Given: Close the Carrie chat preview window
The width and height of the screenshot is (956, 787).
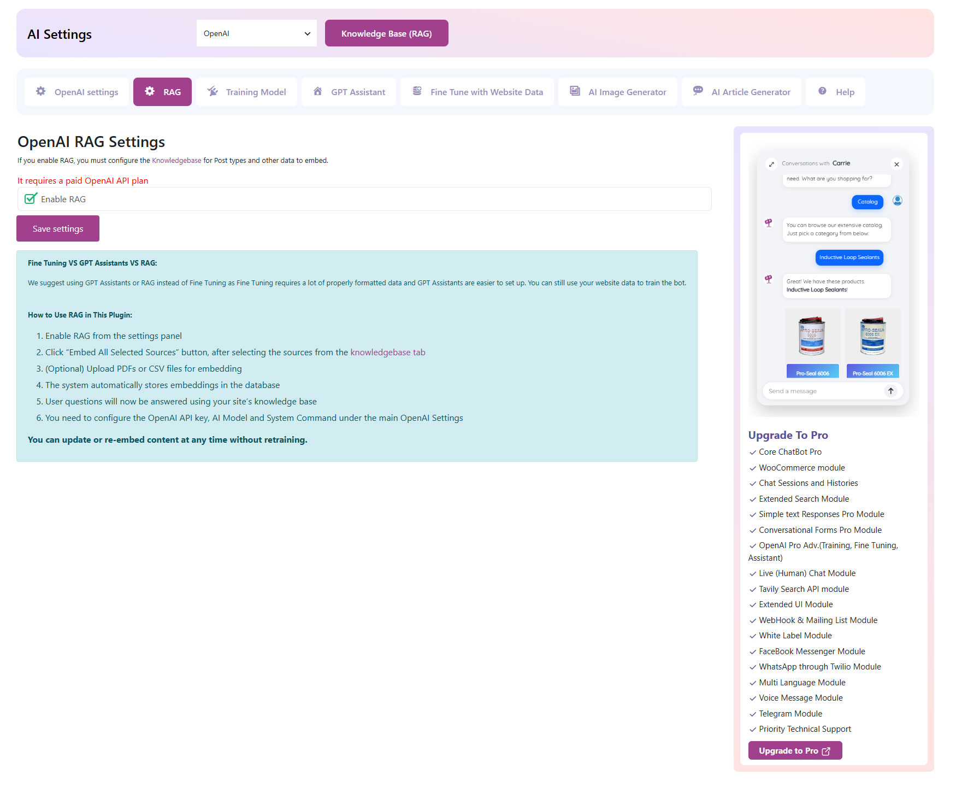Looking at the screenshot, I should click(x=896, y=164).
